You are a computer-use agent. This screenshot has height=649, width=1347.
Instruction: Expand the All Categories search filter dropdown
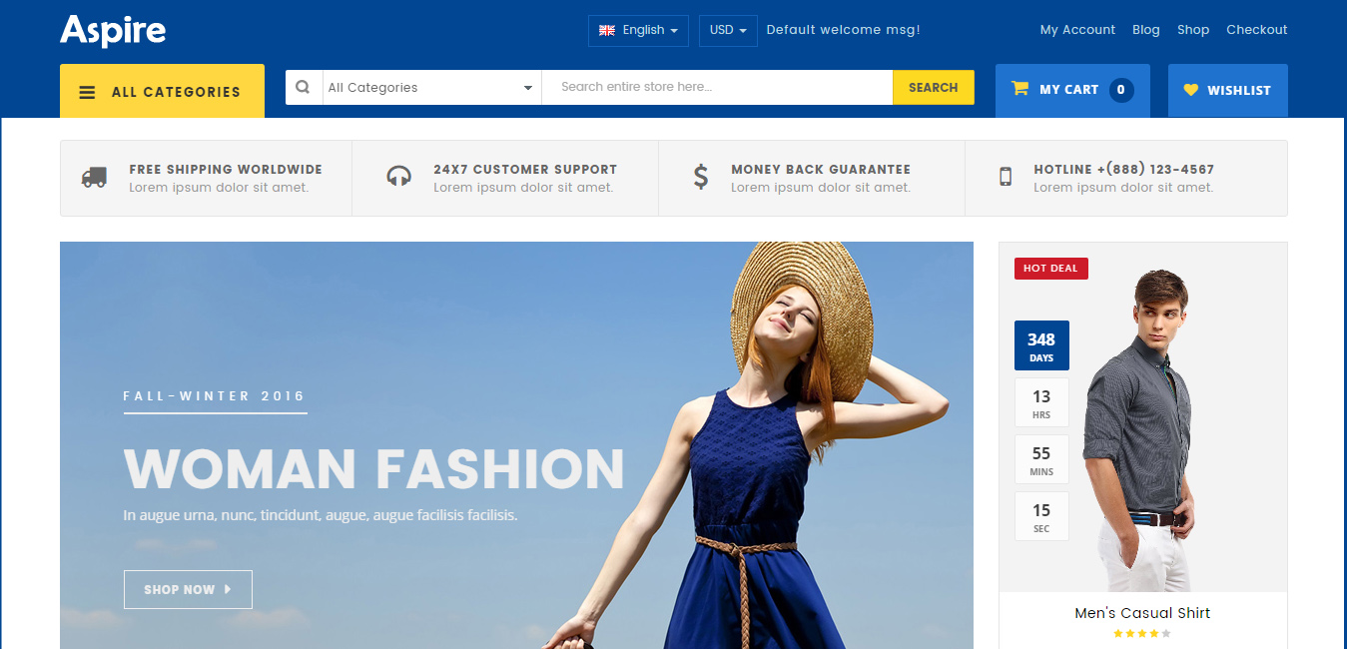pos(431,87)
